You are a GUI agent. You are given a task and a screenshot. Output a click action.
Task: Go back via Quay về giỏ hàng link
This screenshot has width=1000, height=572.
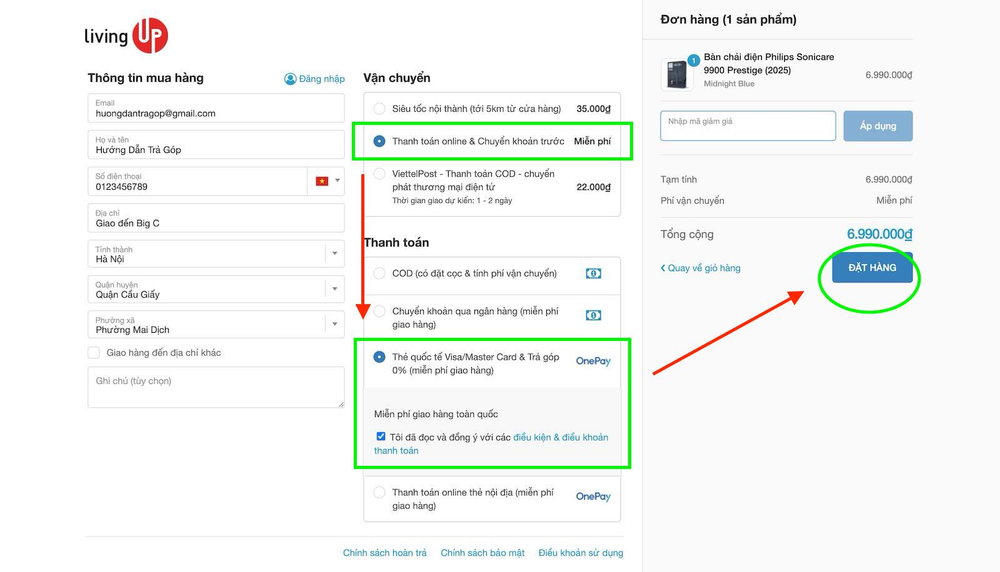click(701, 268)
